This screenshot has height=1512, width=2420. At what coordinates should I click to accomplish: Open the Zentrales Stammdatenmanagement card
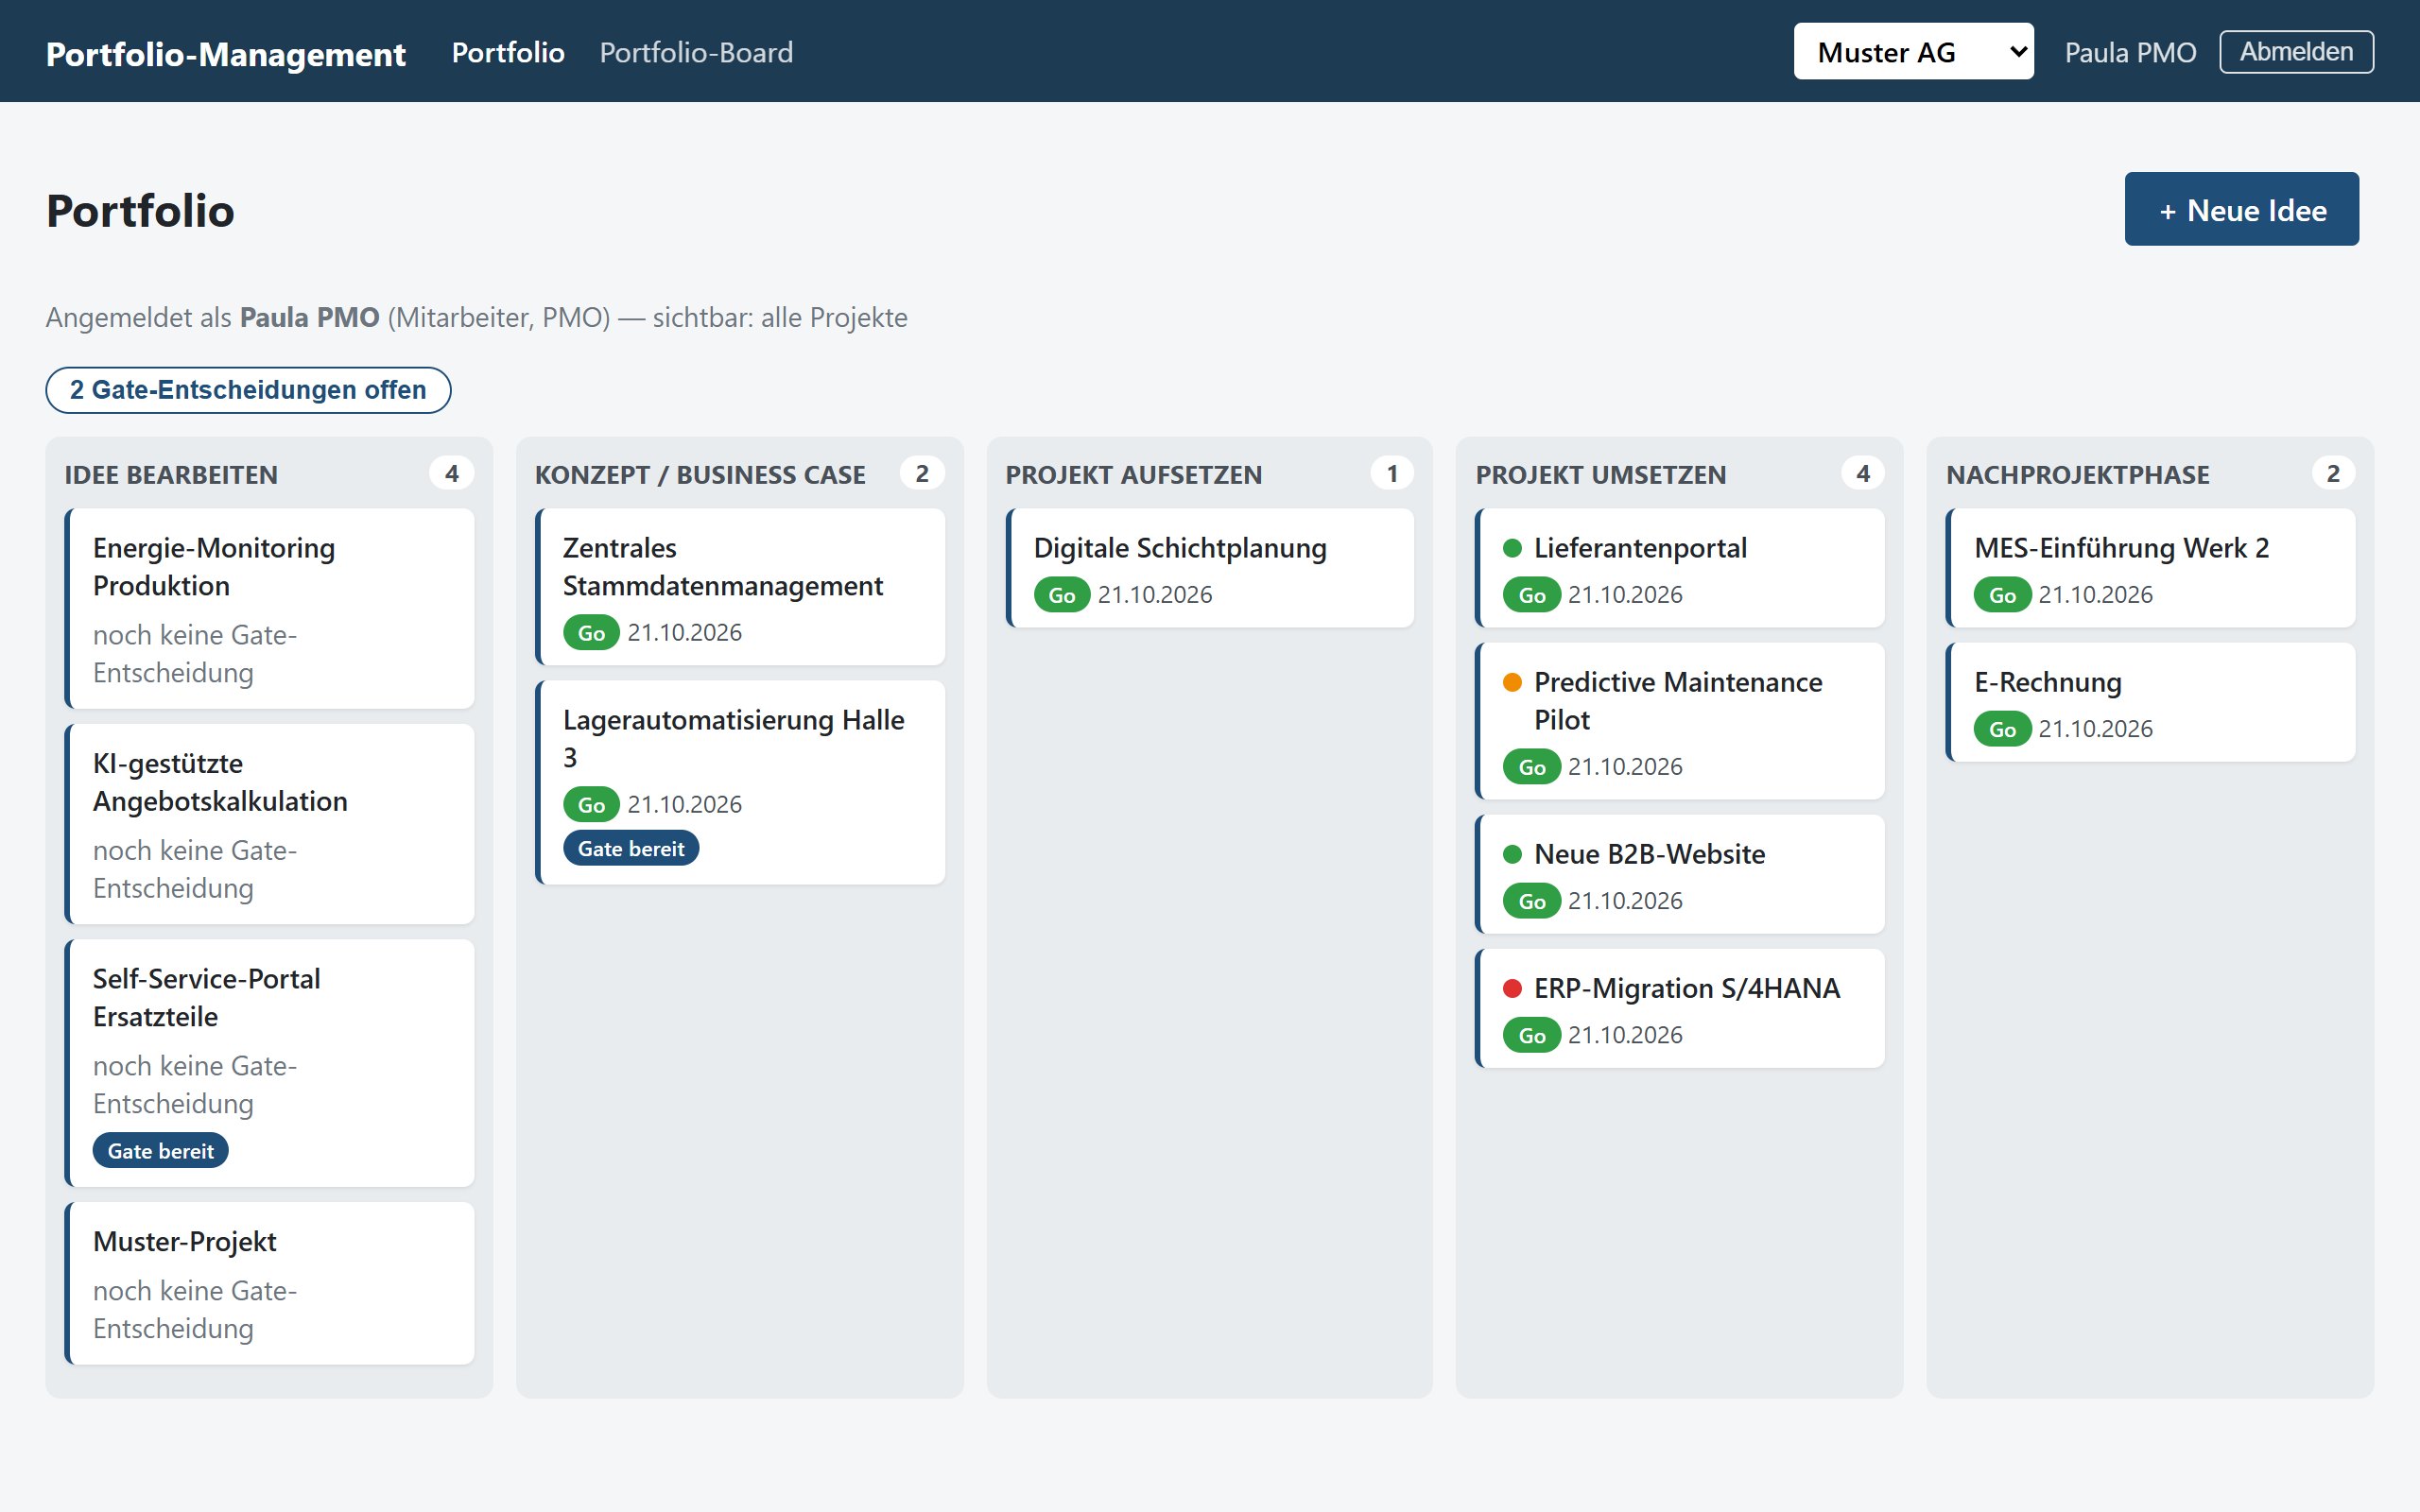[740, 587]
